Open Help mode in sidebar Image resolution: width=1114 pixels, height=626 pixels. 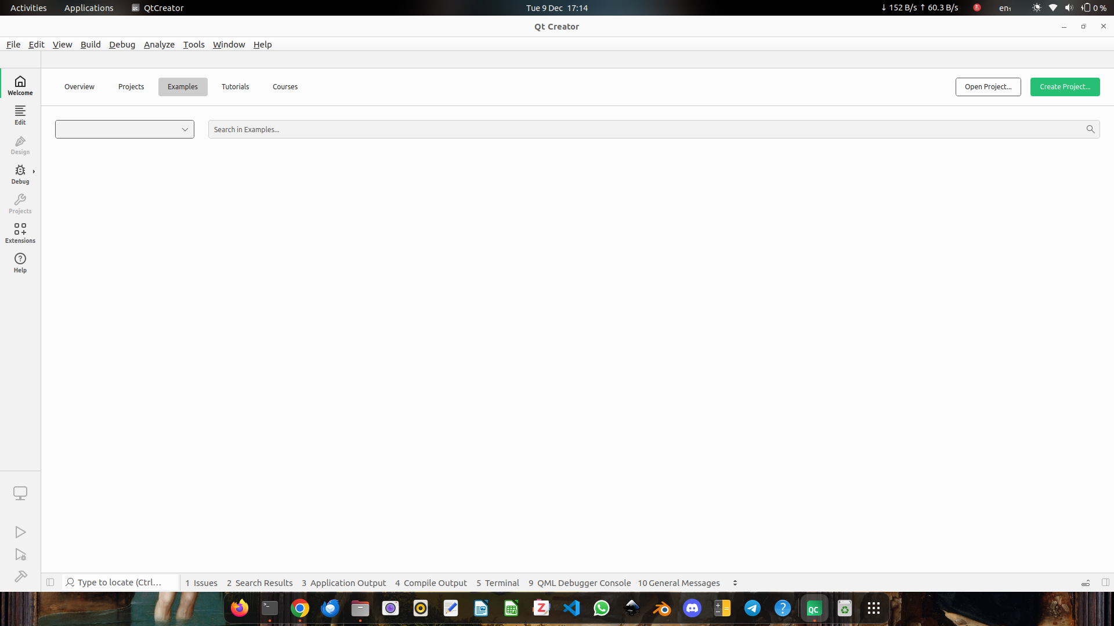coord(20,263)
